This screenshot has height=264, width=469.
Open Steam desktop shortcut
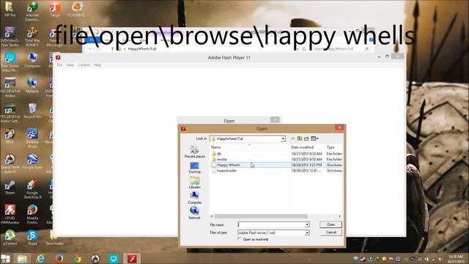click(x=10, y=188)
